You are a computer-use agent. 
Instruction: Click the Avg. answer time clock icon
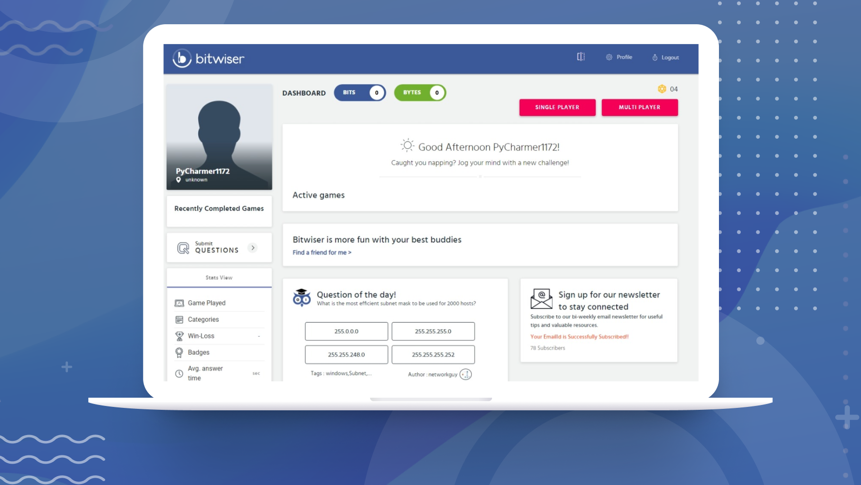[178, 372]
